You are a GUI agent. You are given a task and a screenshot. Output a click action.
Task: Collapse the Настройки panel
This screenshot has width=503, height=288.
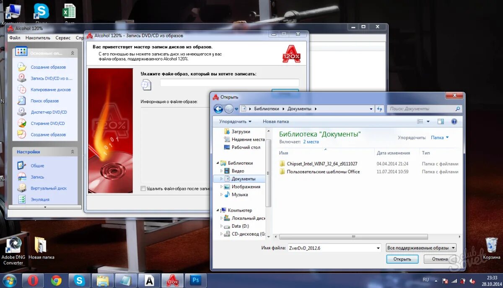(73, 152)
